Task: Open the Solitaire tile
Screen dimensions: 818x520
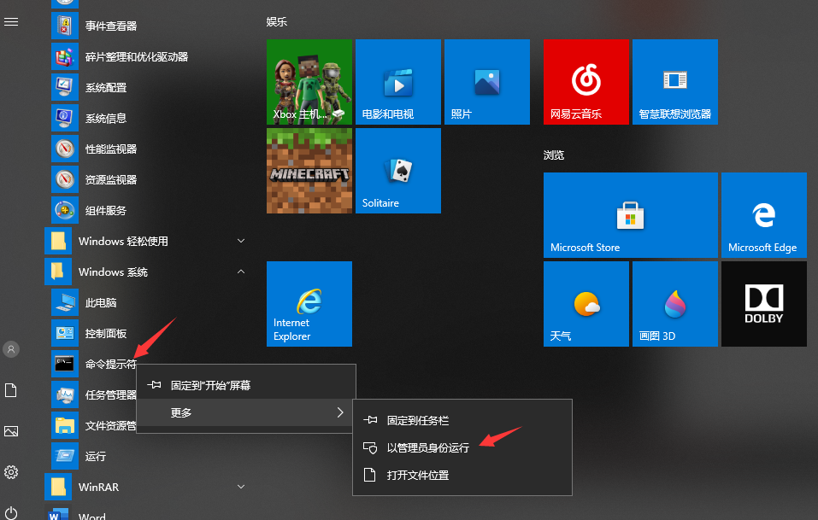Action: (398, 171)
